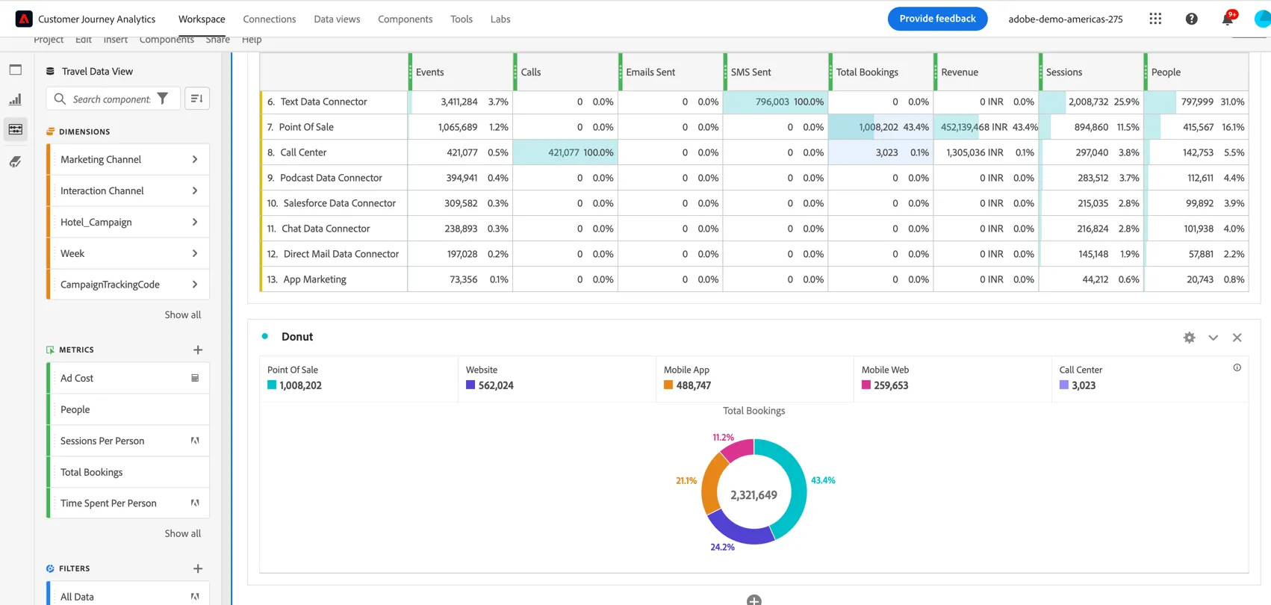Open the Data dictionary rail icon
The height and width of the screenshot is (605, 1271).
[x=16, y=161]
